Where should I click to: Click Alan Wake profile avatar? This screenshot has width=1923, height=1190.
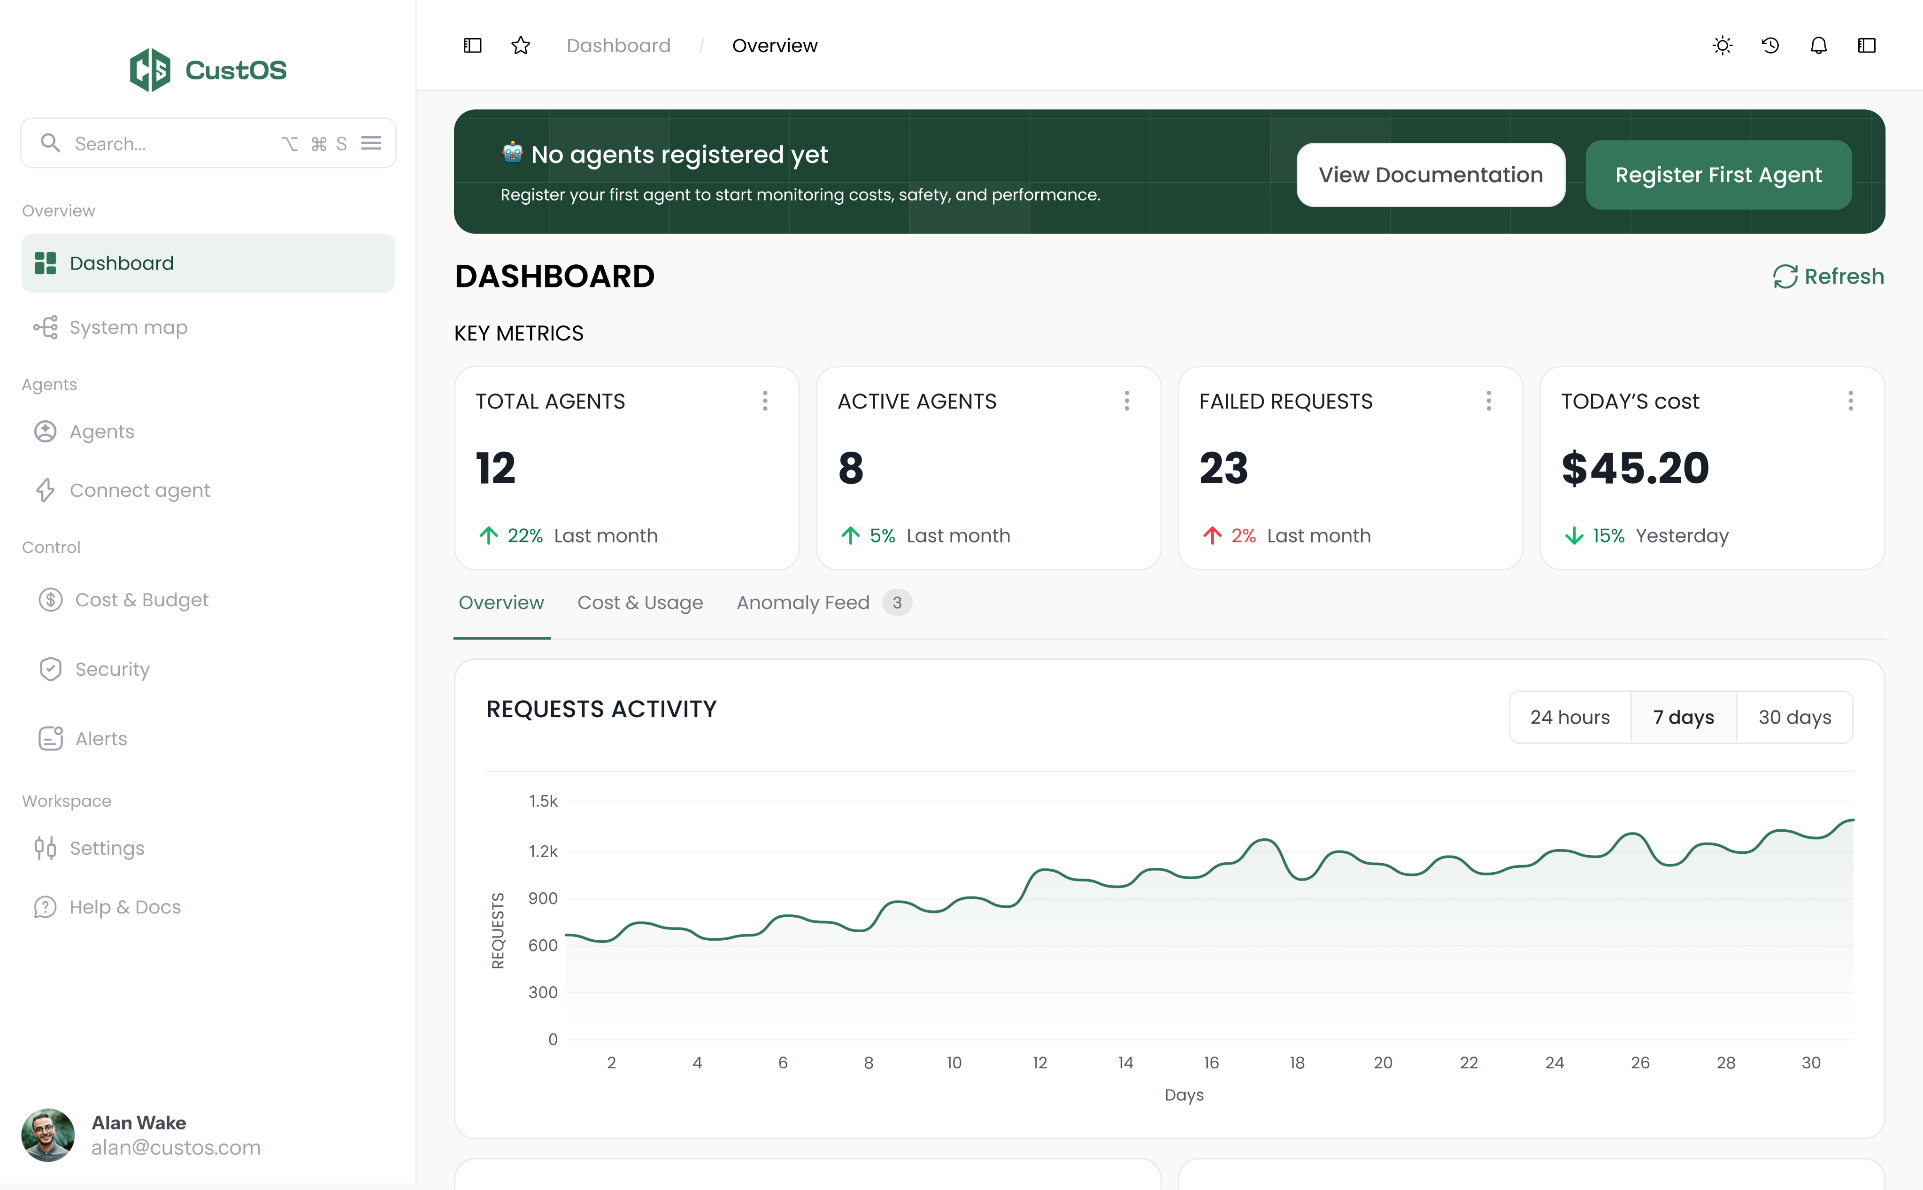point(48,1135)
